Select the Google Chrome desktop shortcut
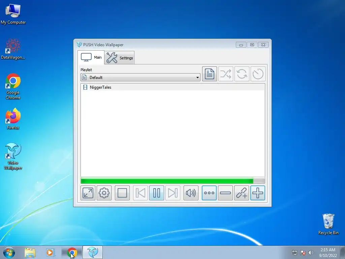Viewport: 345px width, 259px height. 13,86
